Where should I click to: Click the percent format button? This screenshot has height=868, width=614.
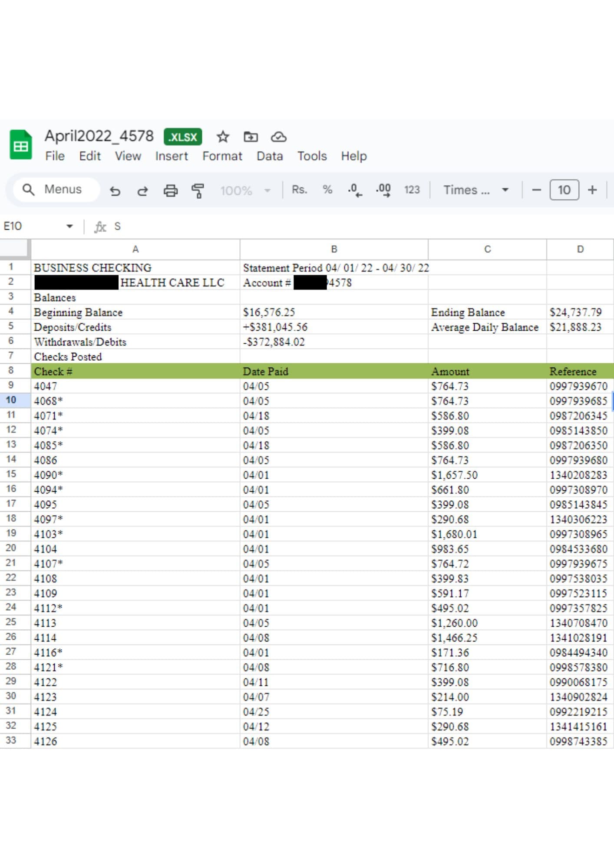point(327,190)
